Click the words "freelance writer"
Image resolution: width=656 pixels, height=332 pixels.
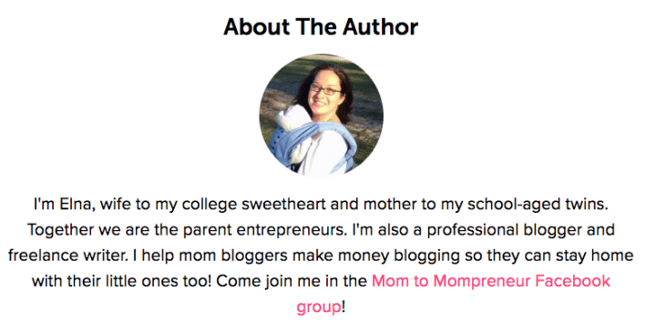click(67, 256)
